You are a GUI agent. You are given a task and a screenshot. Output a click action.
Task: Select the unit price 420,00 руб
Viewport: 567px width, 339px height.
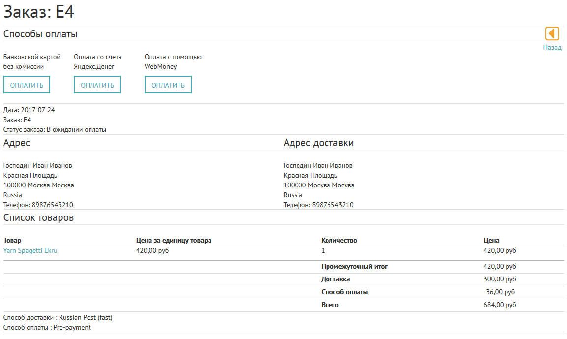tap(152, 250)
